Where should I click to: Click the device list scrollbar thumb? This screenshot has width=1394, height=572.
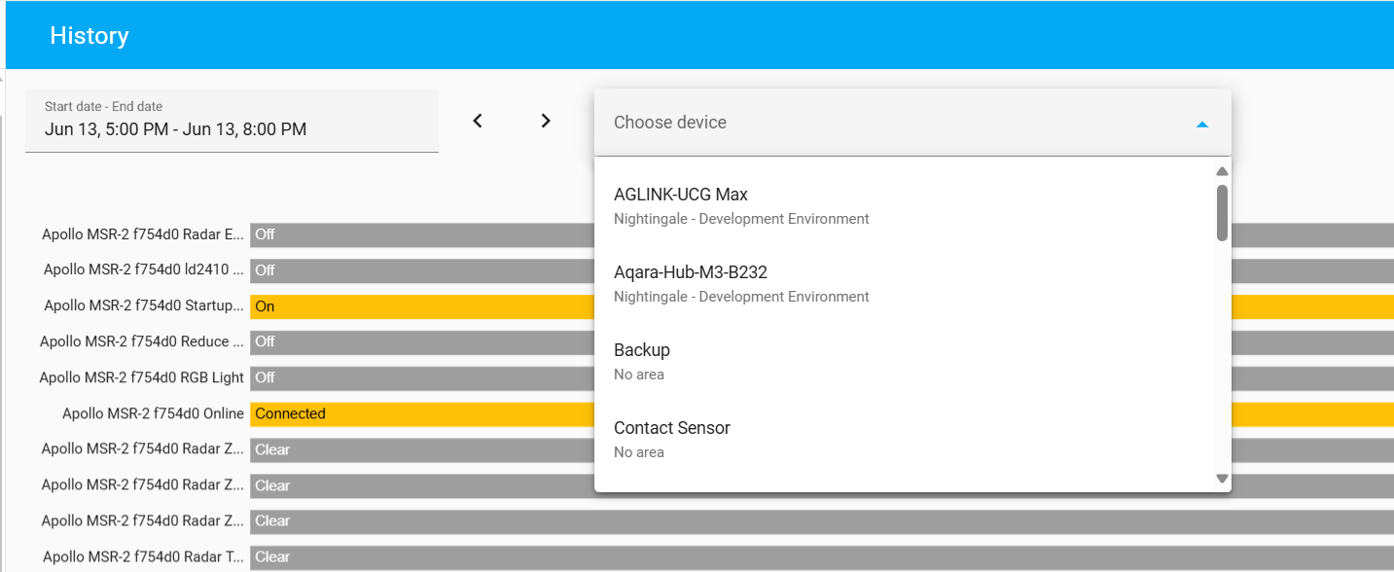(x=1223, y=212)
